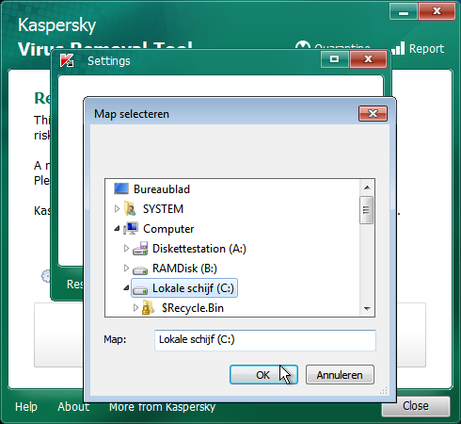The width and height of the screenshot is (461, 424).
Task: Collapse the Computer node
Action: (x=117, y=229)
